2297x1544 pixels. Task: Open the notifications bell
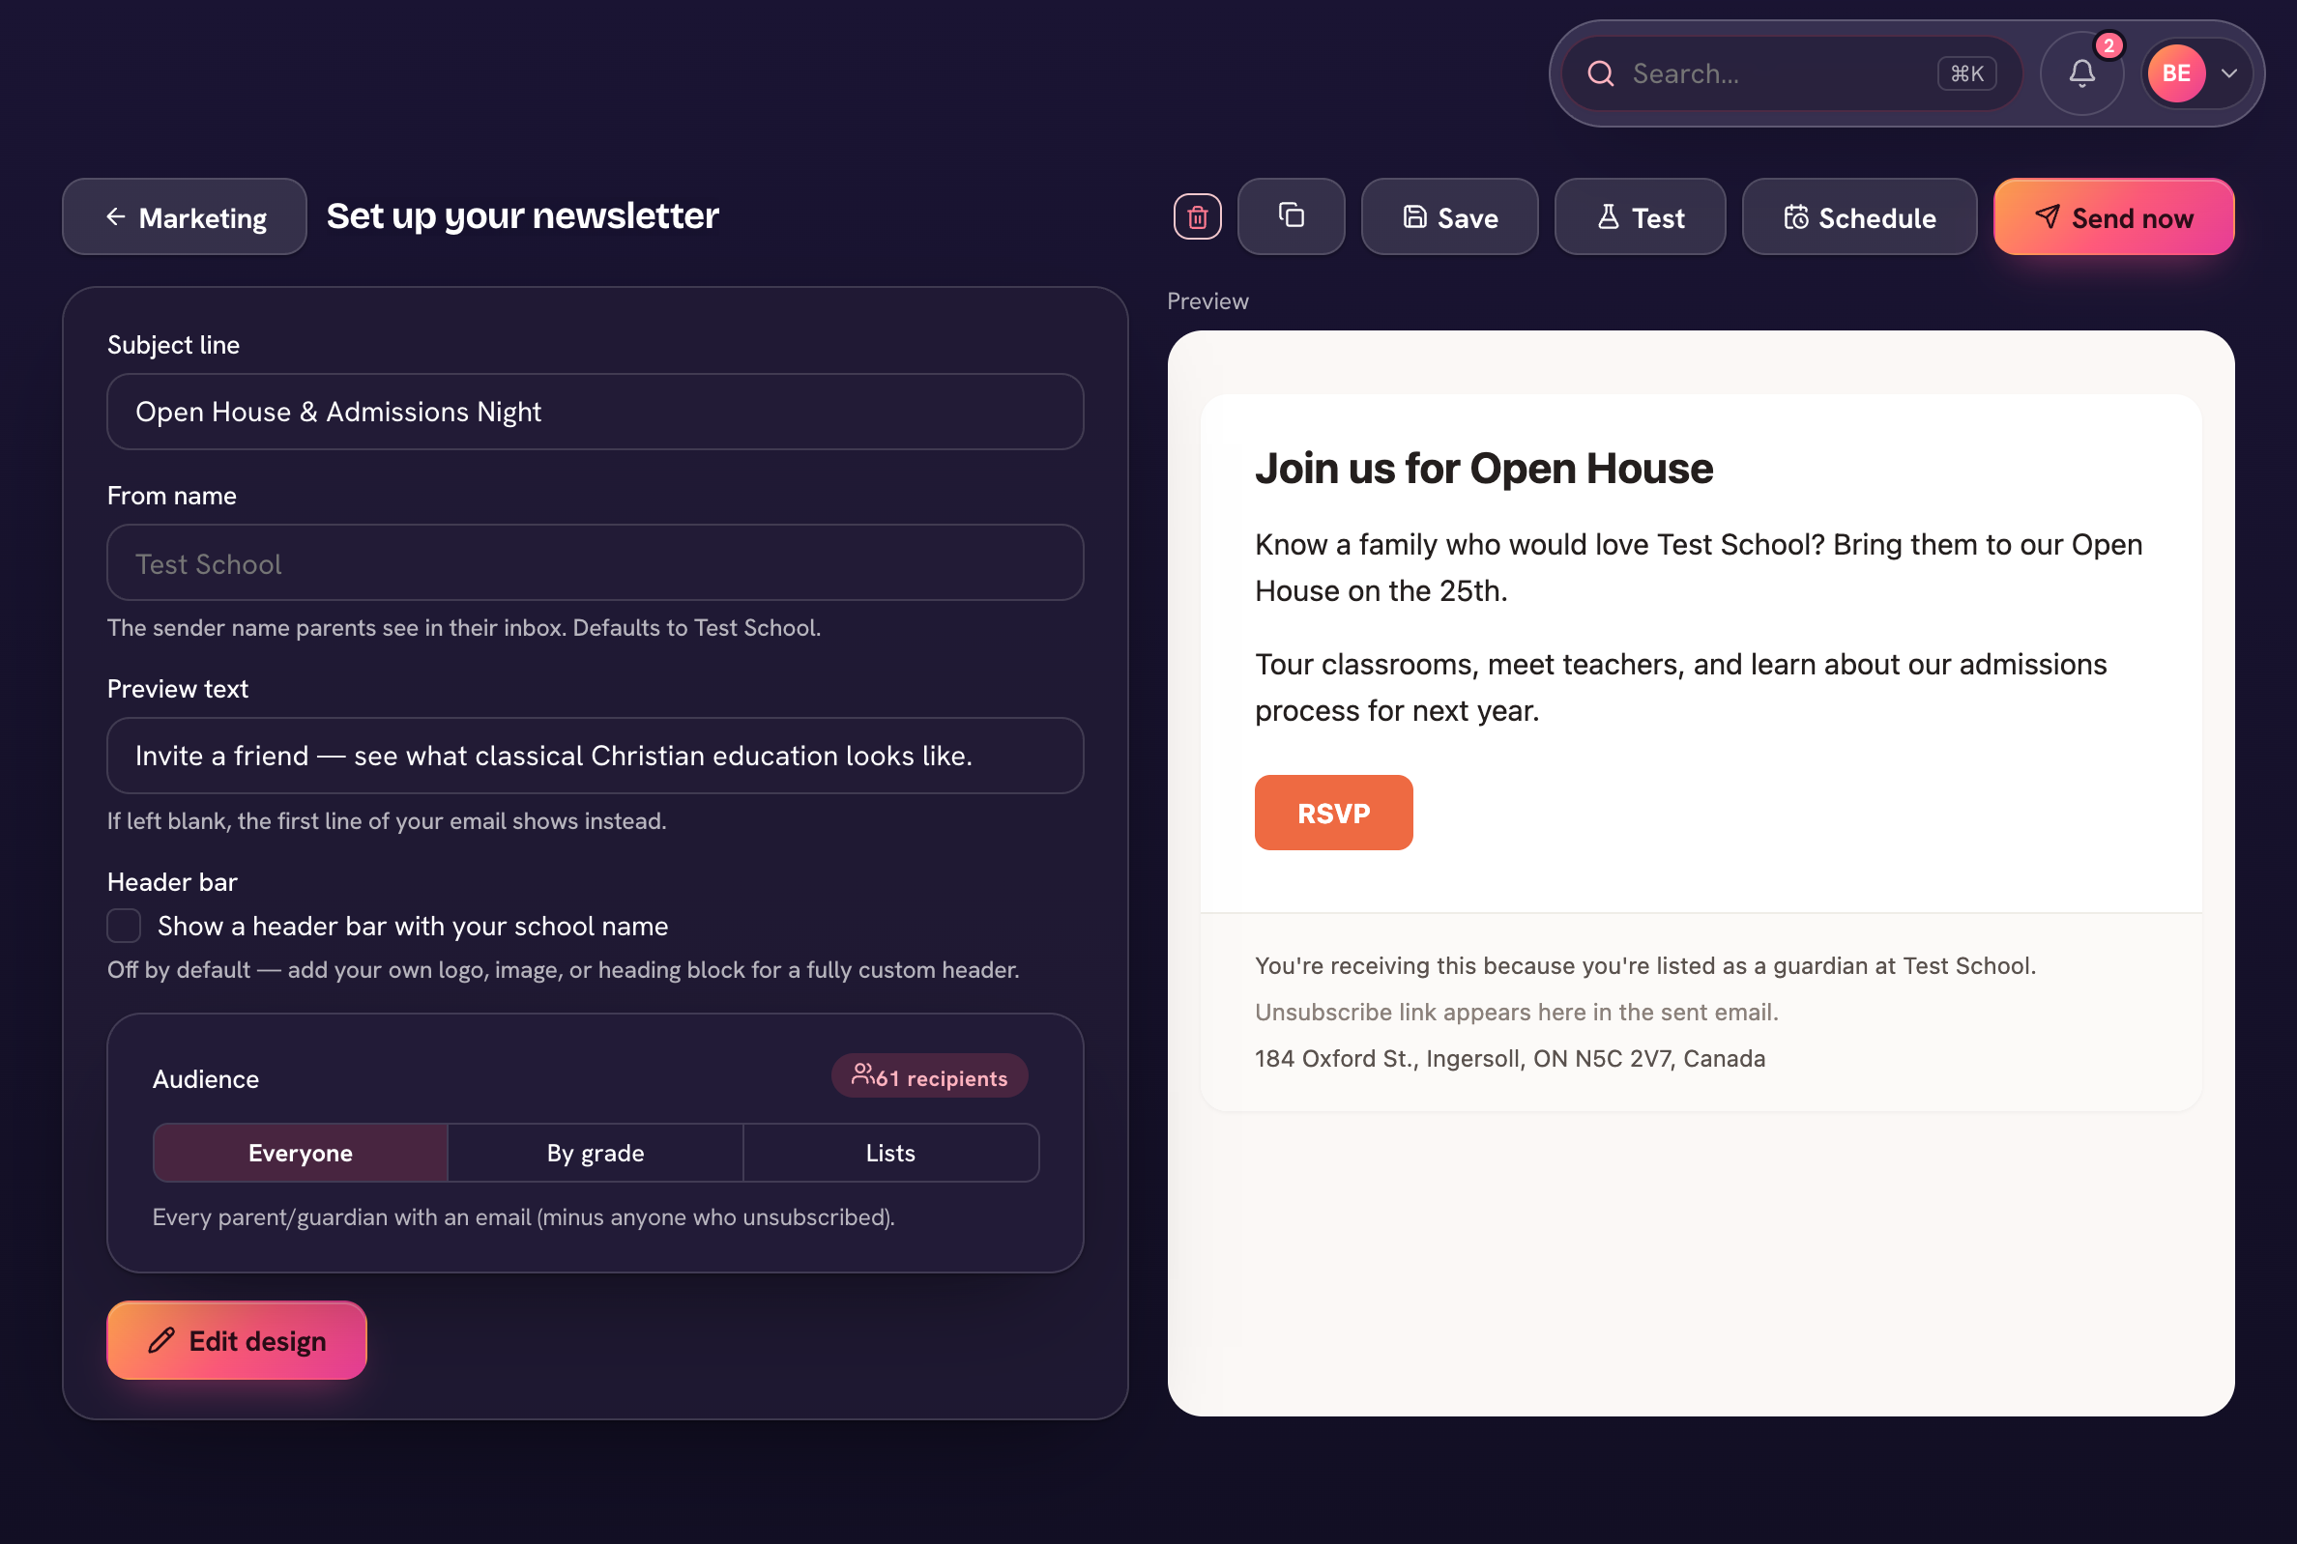click(2081, 73)
